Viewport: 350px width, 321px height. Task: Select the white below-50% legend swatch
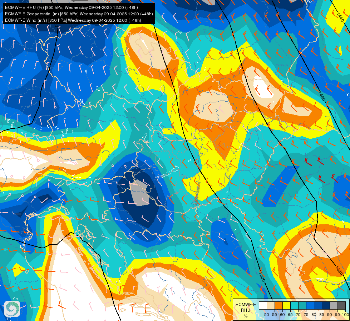(263, 305)
